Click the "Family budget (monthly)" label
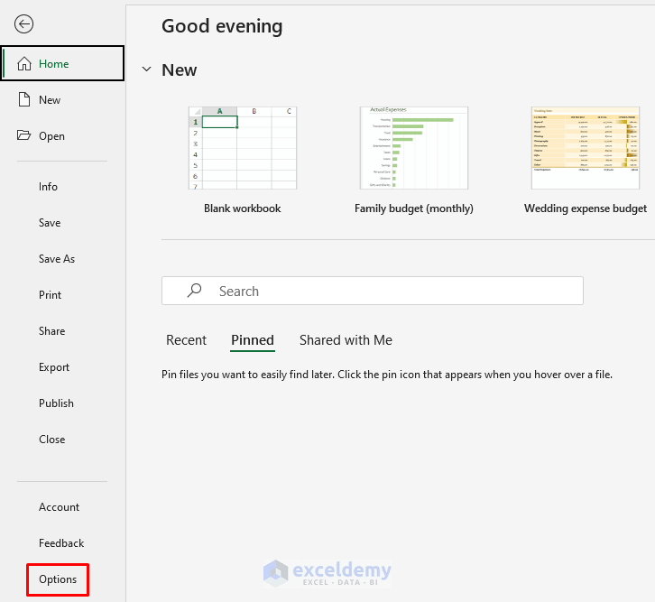Viewport: 655px width, 602px height. [414, 208]
